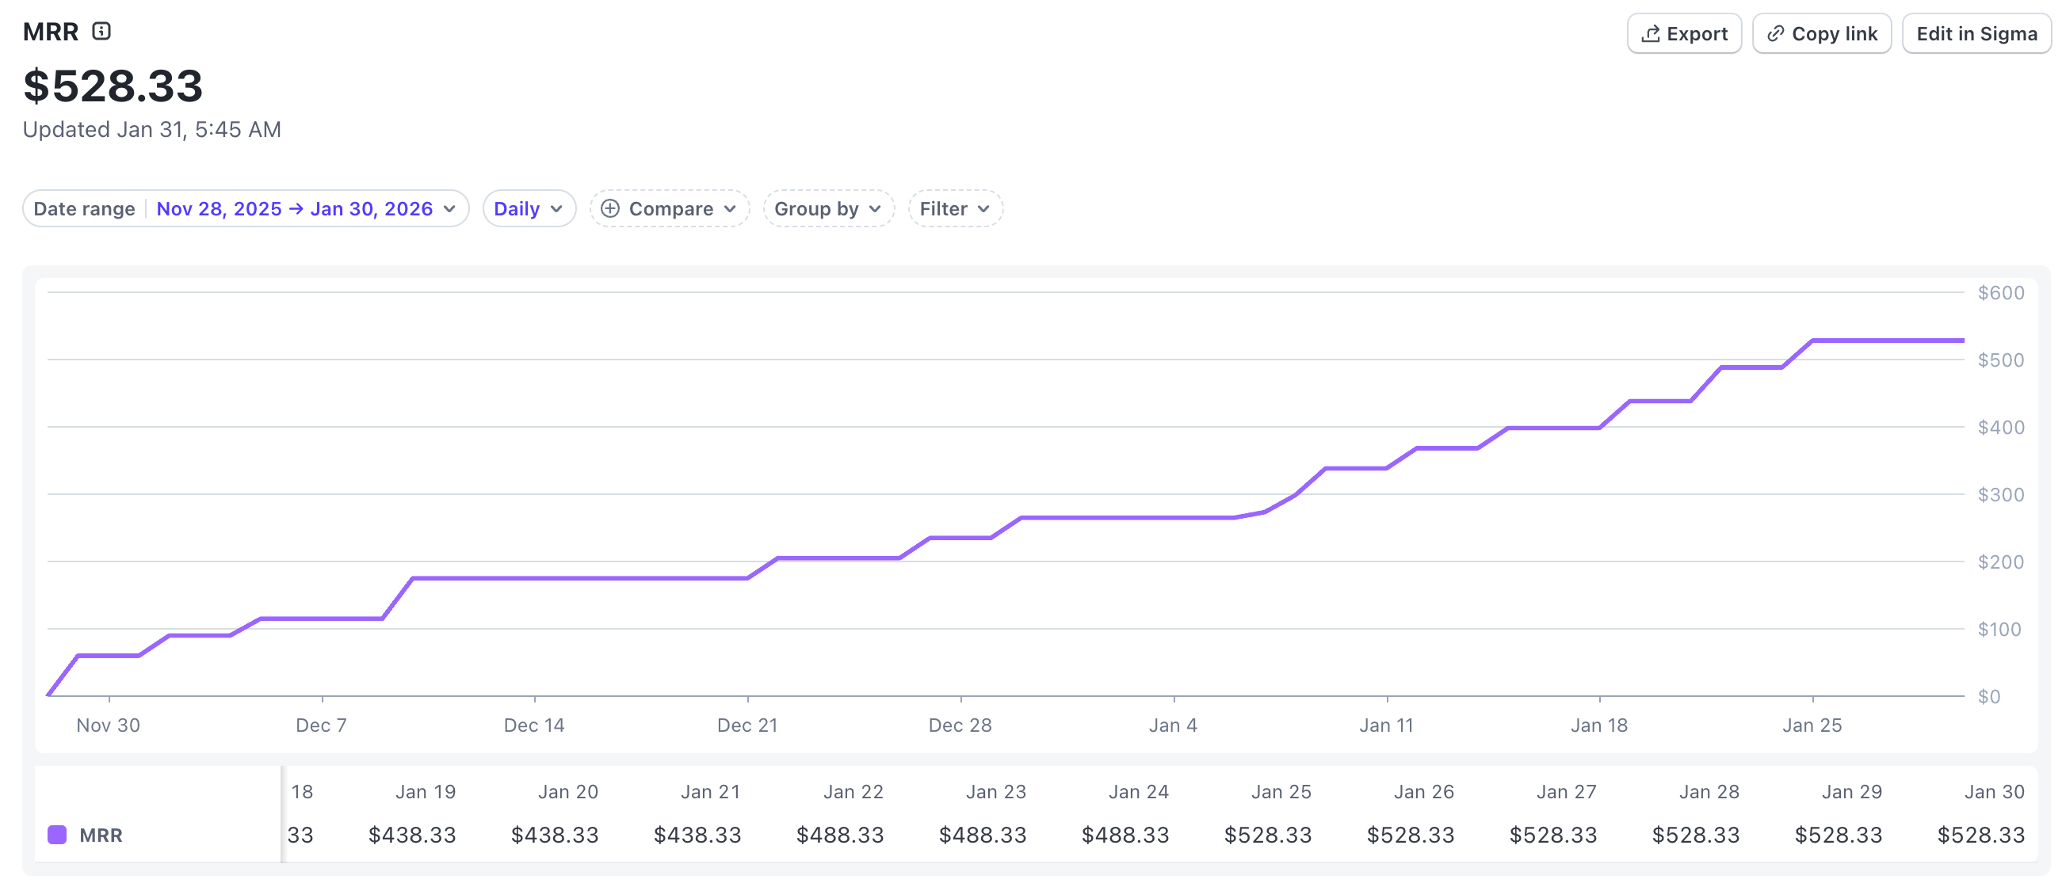Click the Jan 22 table column header
This screenshot has height=887, width=2062.
click(853, 792)
